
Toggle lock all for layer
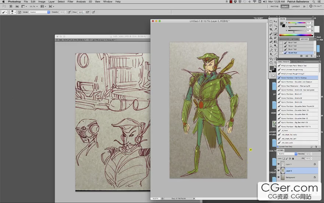tap(293, 159)
